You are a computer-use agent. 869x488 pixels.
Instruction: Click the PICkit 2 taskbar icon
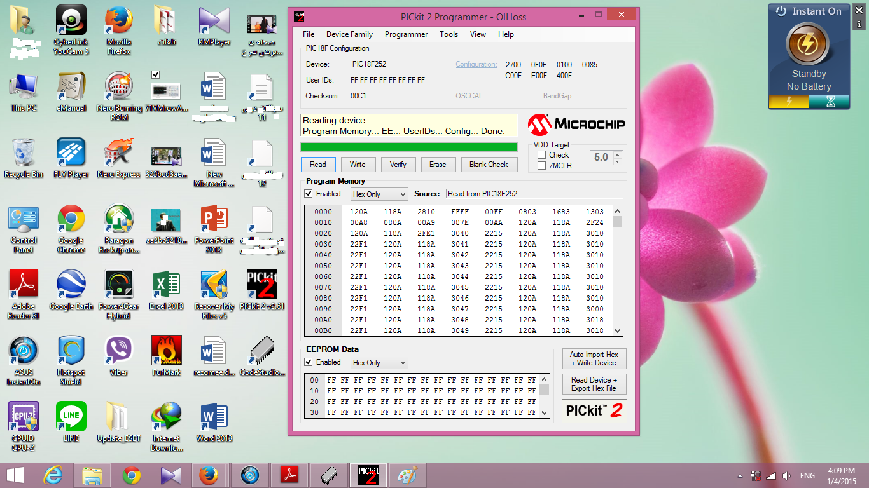[368, 475]
